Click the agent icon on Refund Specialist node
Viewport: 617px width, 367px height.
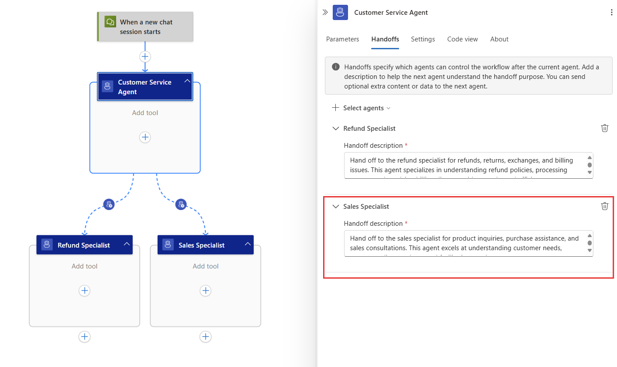pyautogui.click(x=46, y=244)
